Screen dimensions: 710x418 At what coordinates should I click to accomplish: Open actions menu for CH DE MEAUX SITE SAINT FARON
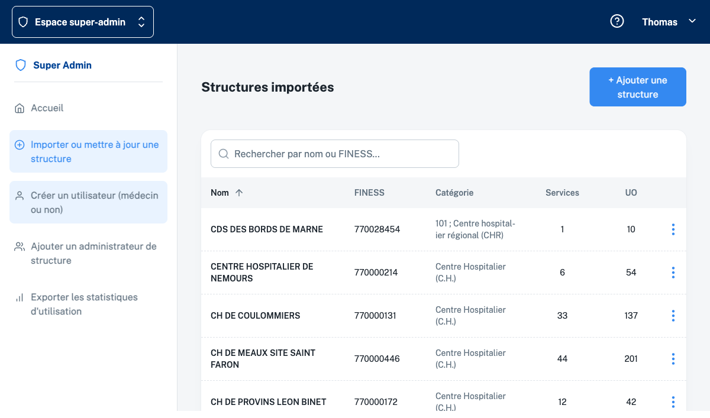(x=673, y=359)
